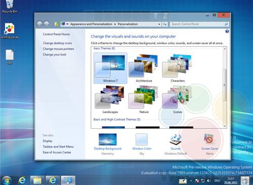Open Change desktop icons link
253x185 pixels.
[x=57, y=43]
